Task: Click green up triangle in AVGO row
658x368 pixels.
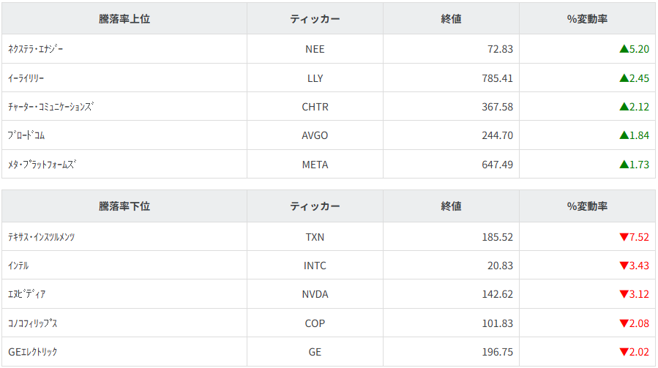Action: [624, 135]
